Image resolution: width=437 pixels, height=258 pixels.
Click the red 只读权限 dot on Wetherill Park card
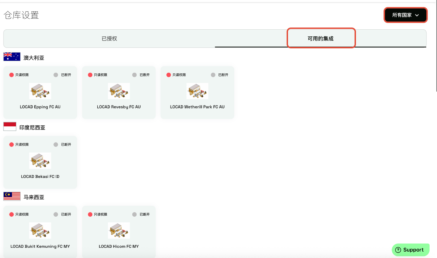pyautogui.click(x=168, y=75)
